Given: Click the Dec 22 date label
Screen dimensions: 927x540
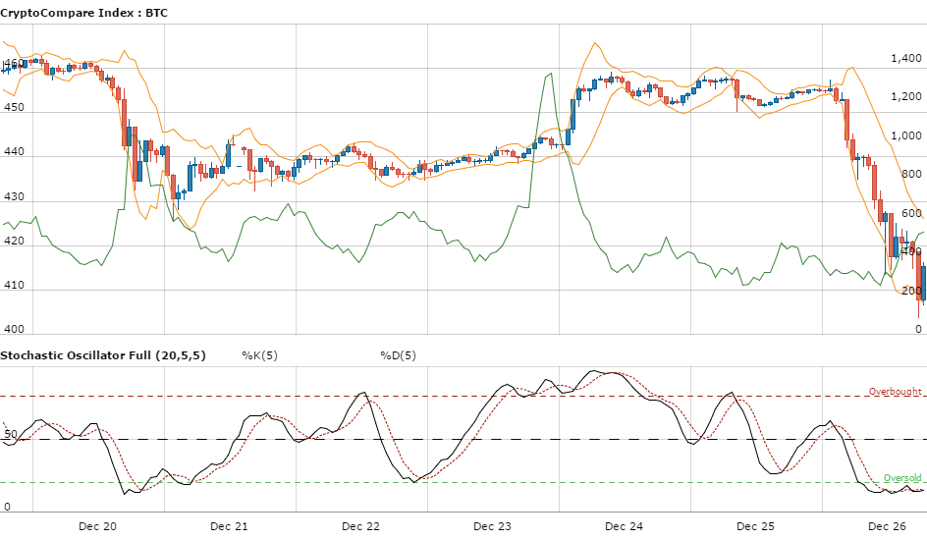Looking at the screenshot, I should point(360,526).
